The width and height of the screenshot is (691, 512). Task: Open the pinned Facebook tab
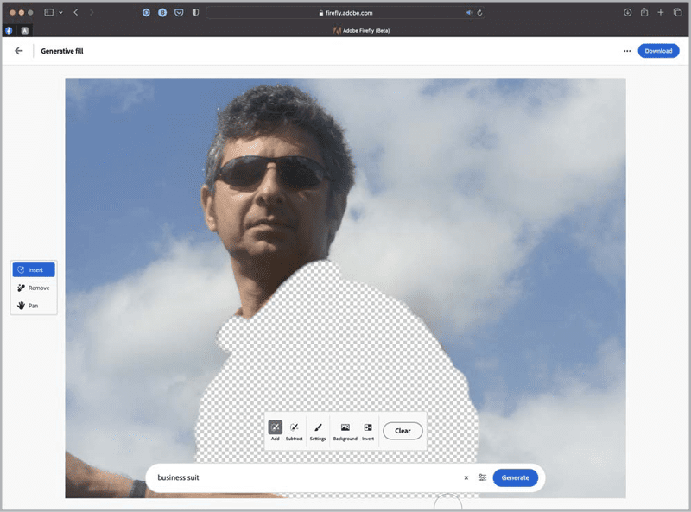tap(9, 30)
